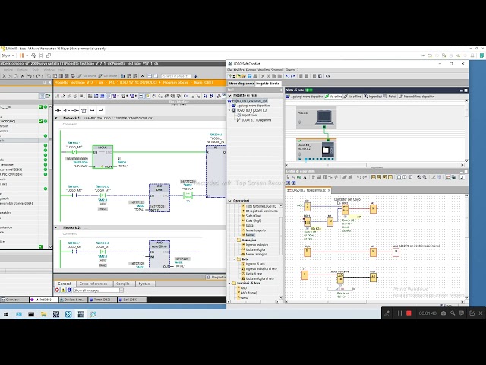Collapse Network 2 in TIA ladder editor

tap(56, 227)
